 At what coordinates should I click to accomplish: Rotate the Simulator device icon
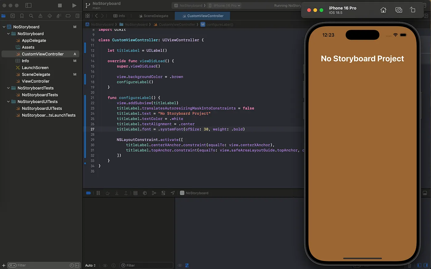[413, 10]
